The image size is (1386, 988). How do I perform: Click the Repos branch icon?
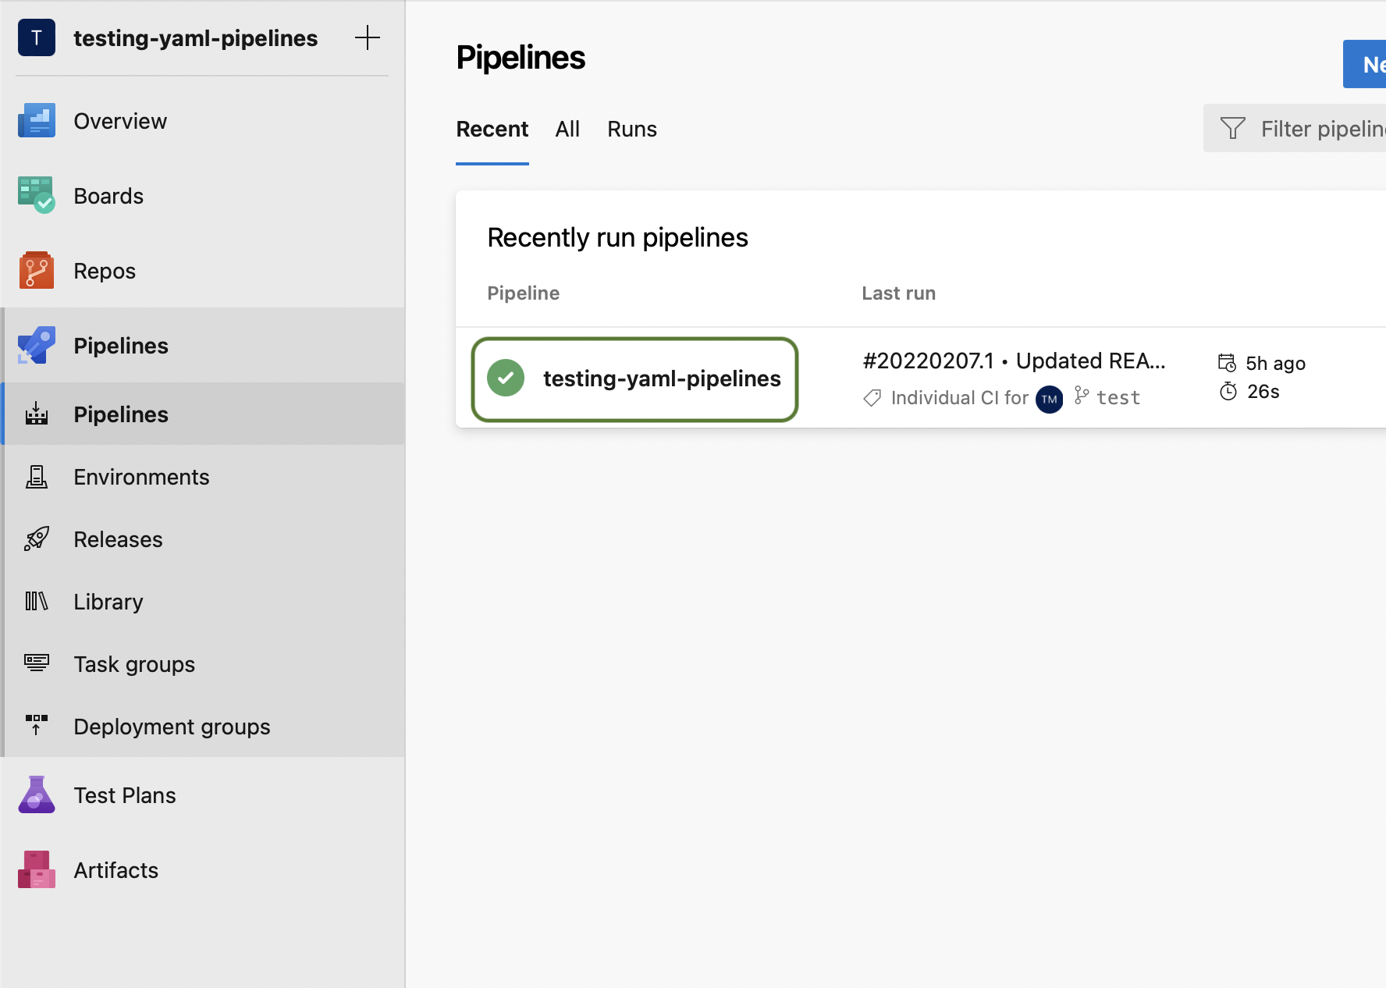(37, 271)
